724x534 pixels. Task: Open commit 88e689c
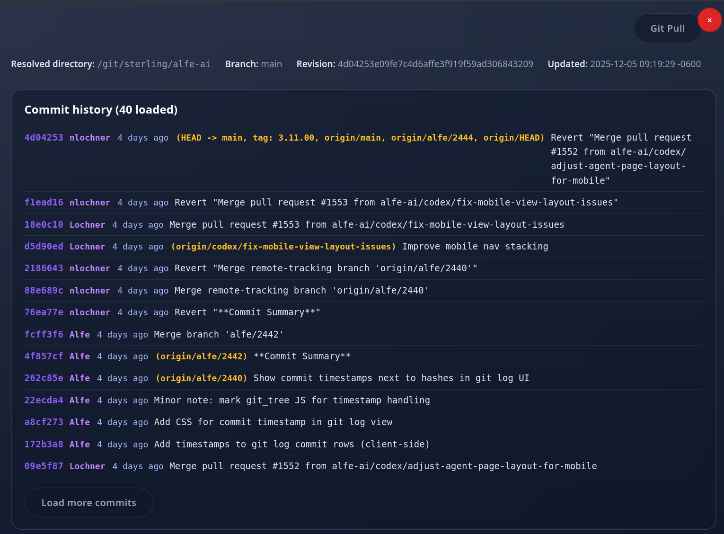click(x=44, y=291)
